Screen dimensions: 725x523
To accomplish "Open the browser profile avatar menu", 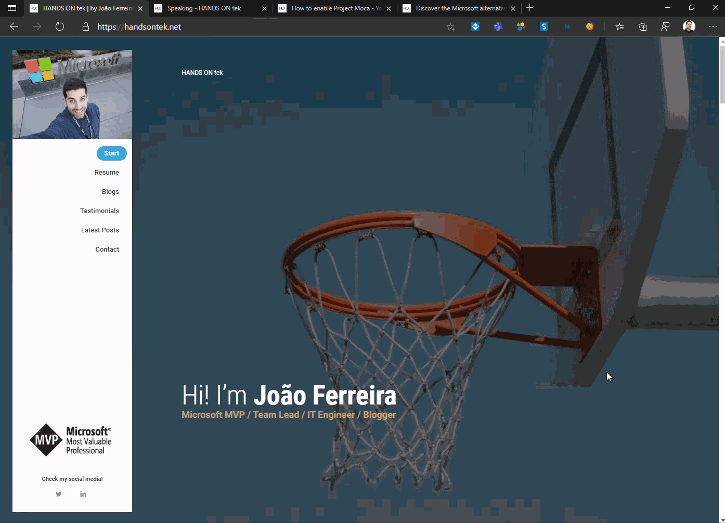I will tap(689, 27).
